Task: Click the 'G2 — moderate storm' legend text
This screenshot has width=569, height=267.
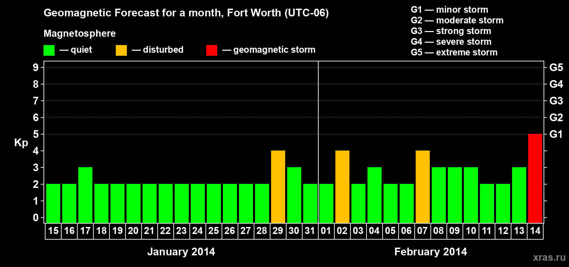Action: coord(457,20)
